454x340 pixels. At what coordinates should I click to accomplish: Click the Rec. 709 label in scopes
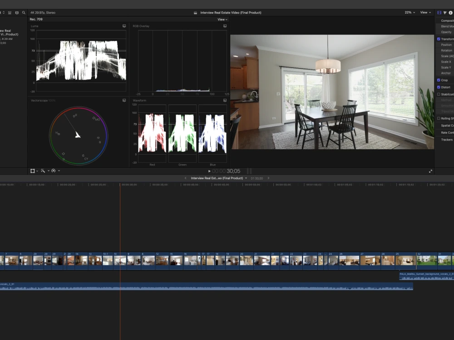point(36,19)
